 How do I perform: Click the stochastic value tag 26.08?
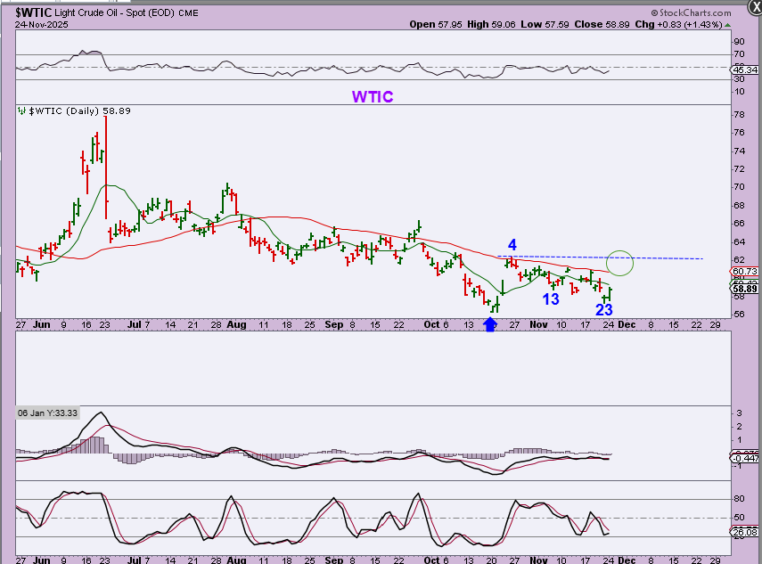[745, 533]
